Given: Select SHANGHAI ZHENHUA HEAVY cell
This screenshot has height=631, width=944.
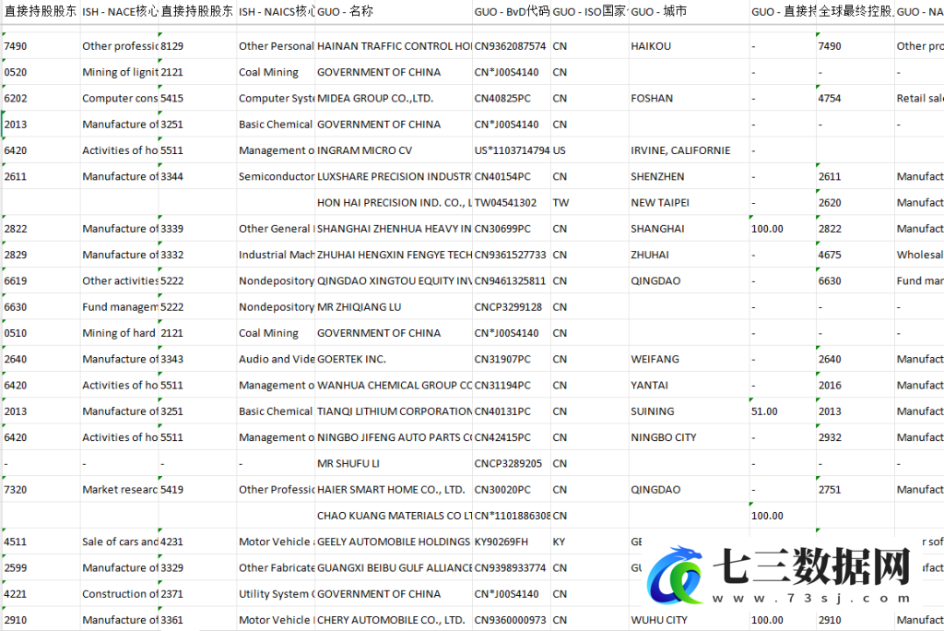Looking at the screenshot, I should click(394, 229).
